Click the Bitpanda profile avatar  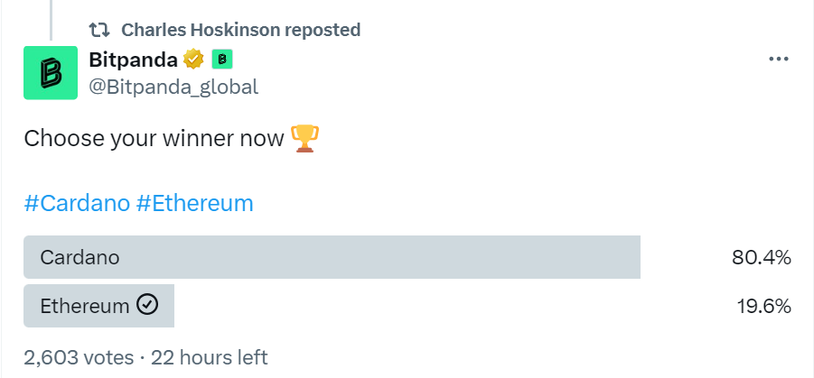tap(51, 72)
